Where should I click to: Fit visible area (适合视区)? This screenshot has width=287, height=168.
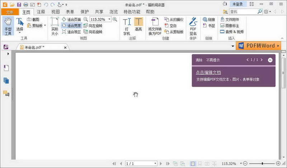(x=71, y=32)
